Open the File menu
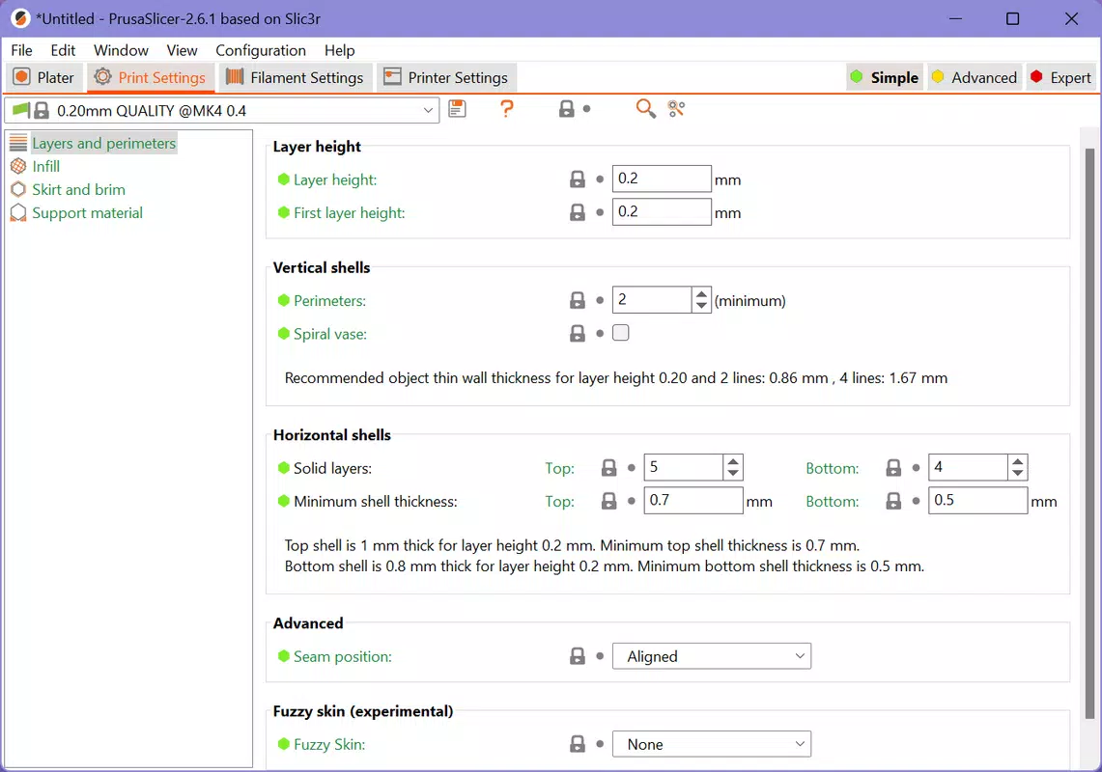1102x772 pixels. [x=22, y=50]
